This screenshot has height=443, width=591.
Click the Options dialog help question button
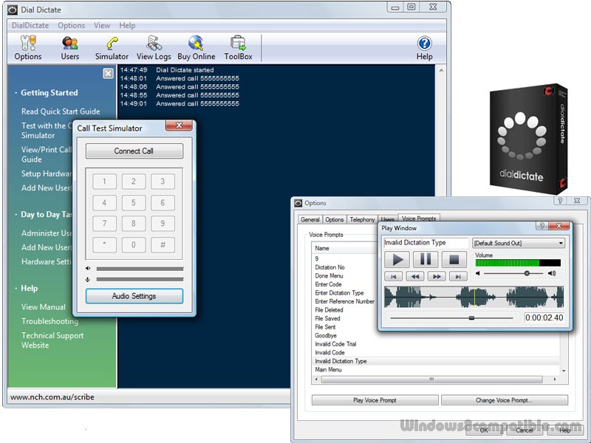[x=560, y=200]
